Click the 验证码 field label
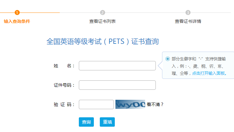The image size is (234, 132). click(x=64, y=104)
